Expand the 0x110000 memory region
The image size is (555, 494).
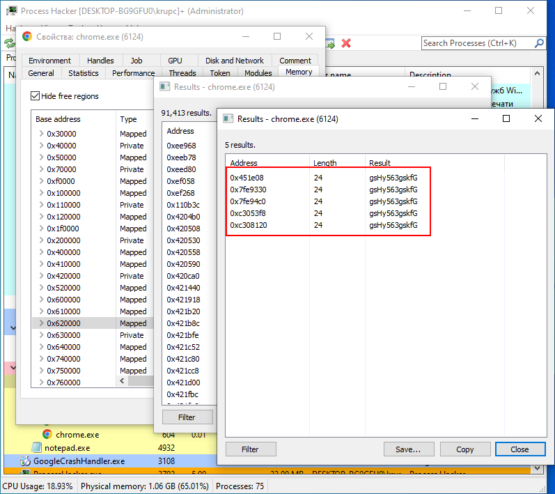41,205
